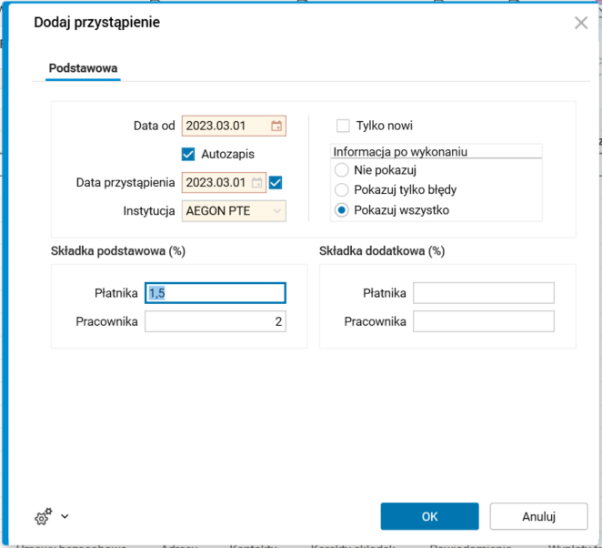Close the Dodaj przystąpienie dialog
The width and height of the screenshot is (602, 548).
click(581, 23)
